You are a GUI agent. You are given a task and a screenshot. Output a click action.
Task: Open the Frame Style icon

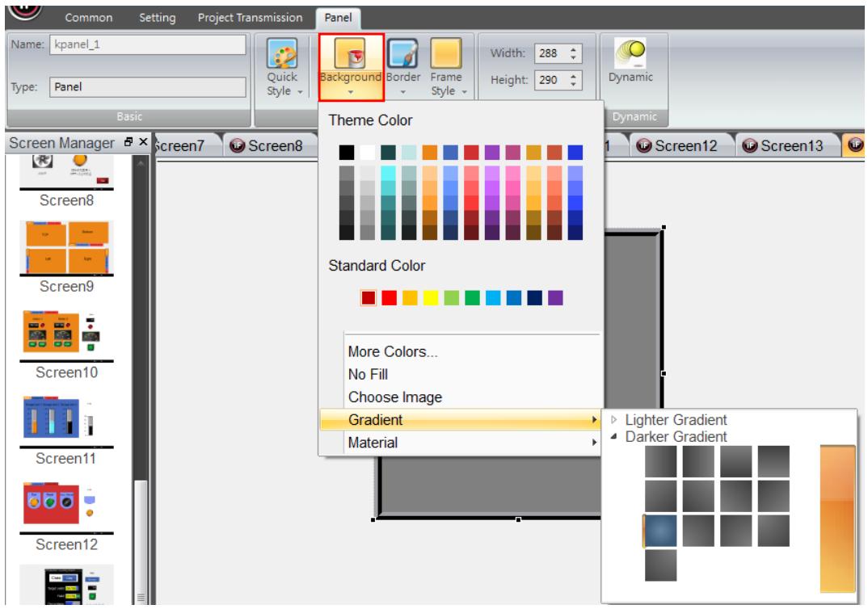pos(445,53)
